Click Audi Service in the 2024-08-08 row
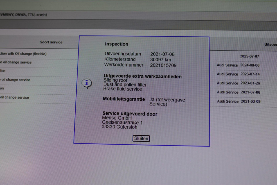 point(227,65)
